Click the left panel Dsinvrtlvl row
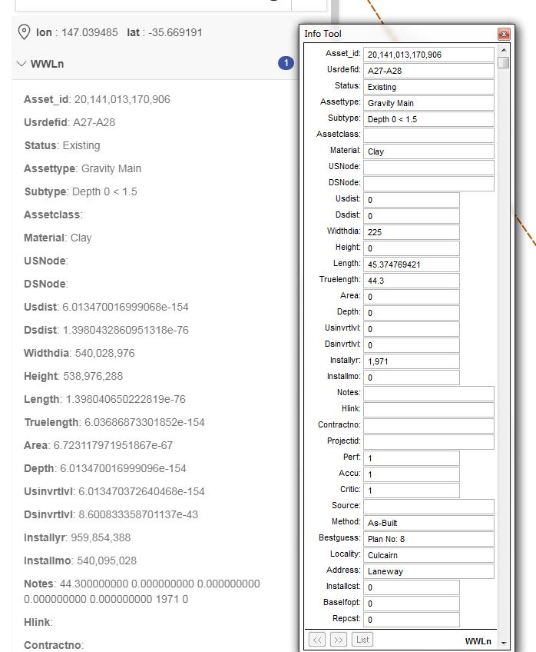The height and width of the screenshot is (652, 536). click(111, 514)
